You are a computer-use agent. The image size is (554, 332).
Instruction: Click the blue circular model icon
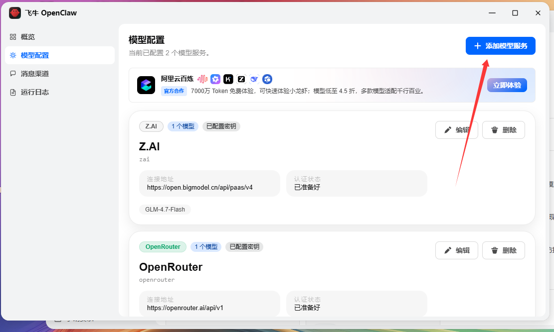(x=267, y=79)
